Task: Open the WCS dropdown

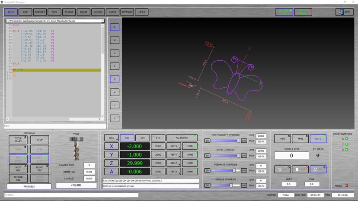Action: [x=112, y=138]
